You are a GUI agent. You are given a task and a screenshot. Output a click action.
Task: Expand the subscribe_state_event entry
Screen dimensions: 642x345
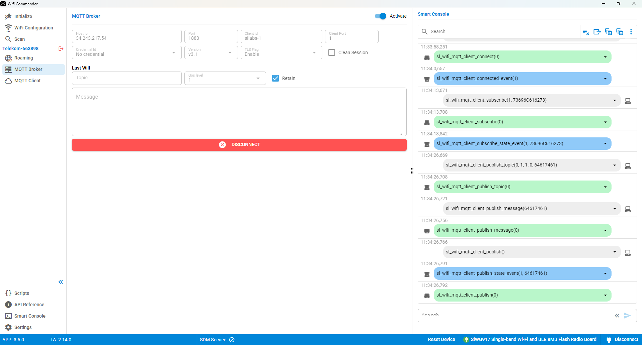click(x=605, y=144)
